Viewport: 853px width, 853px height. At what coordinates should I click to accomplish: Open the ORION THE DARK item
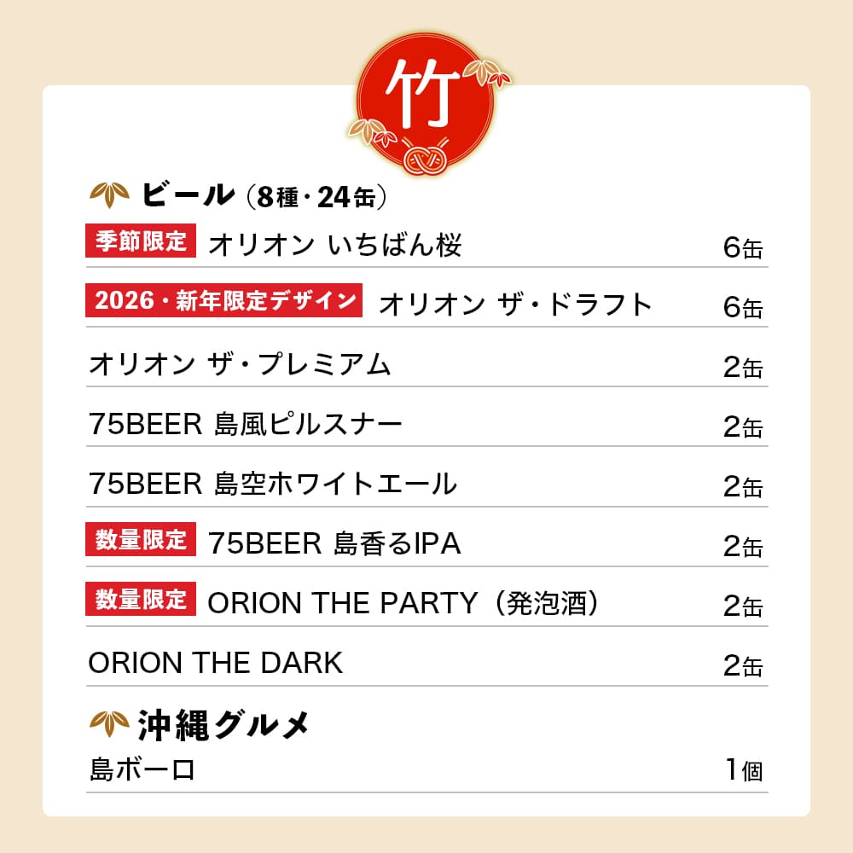point(216,664)
